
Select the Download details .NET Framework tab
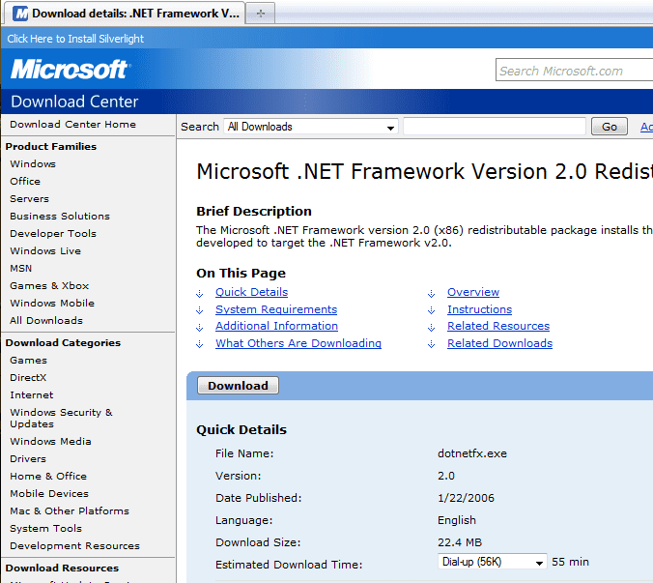[x=125, y=14]
